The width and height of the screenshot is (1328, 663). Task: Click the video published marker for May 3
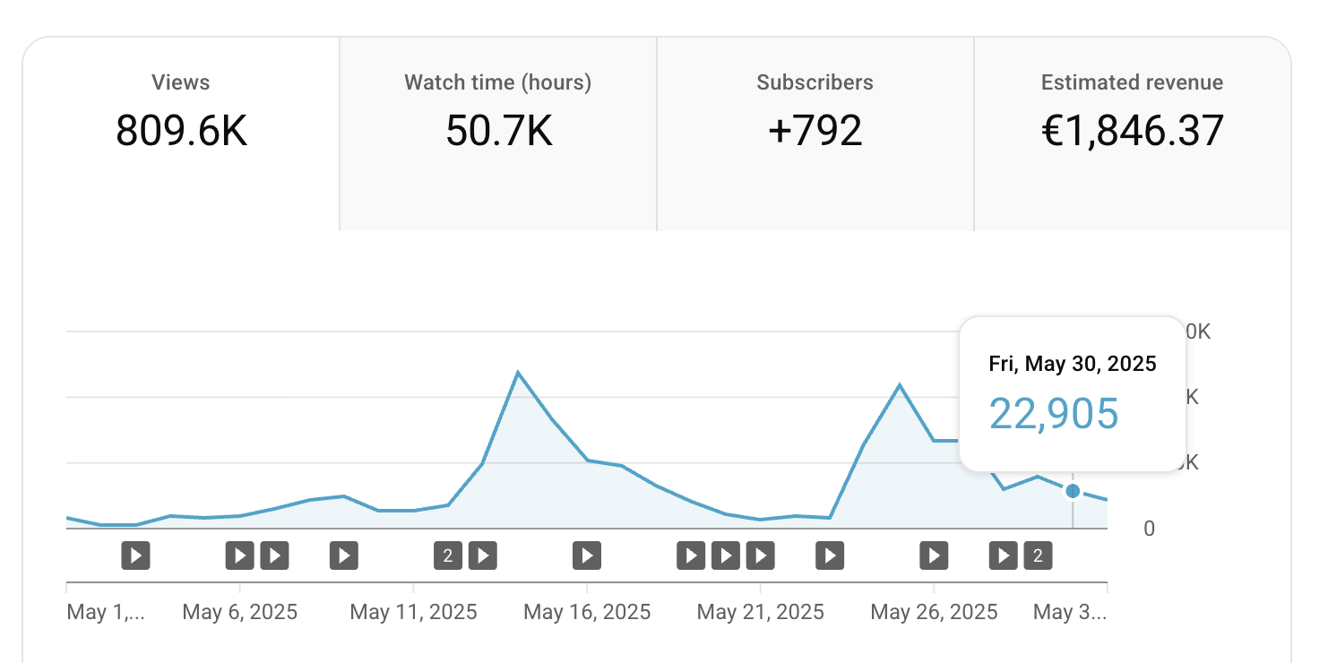(135, 556)
